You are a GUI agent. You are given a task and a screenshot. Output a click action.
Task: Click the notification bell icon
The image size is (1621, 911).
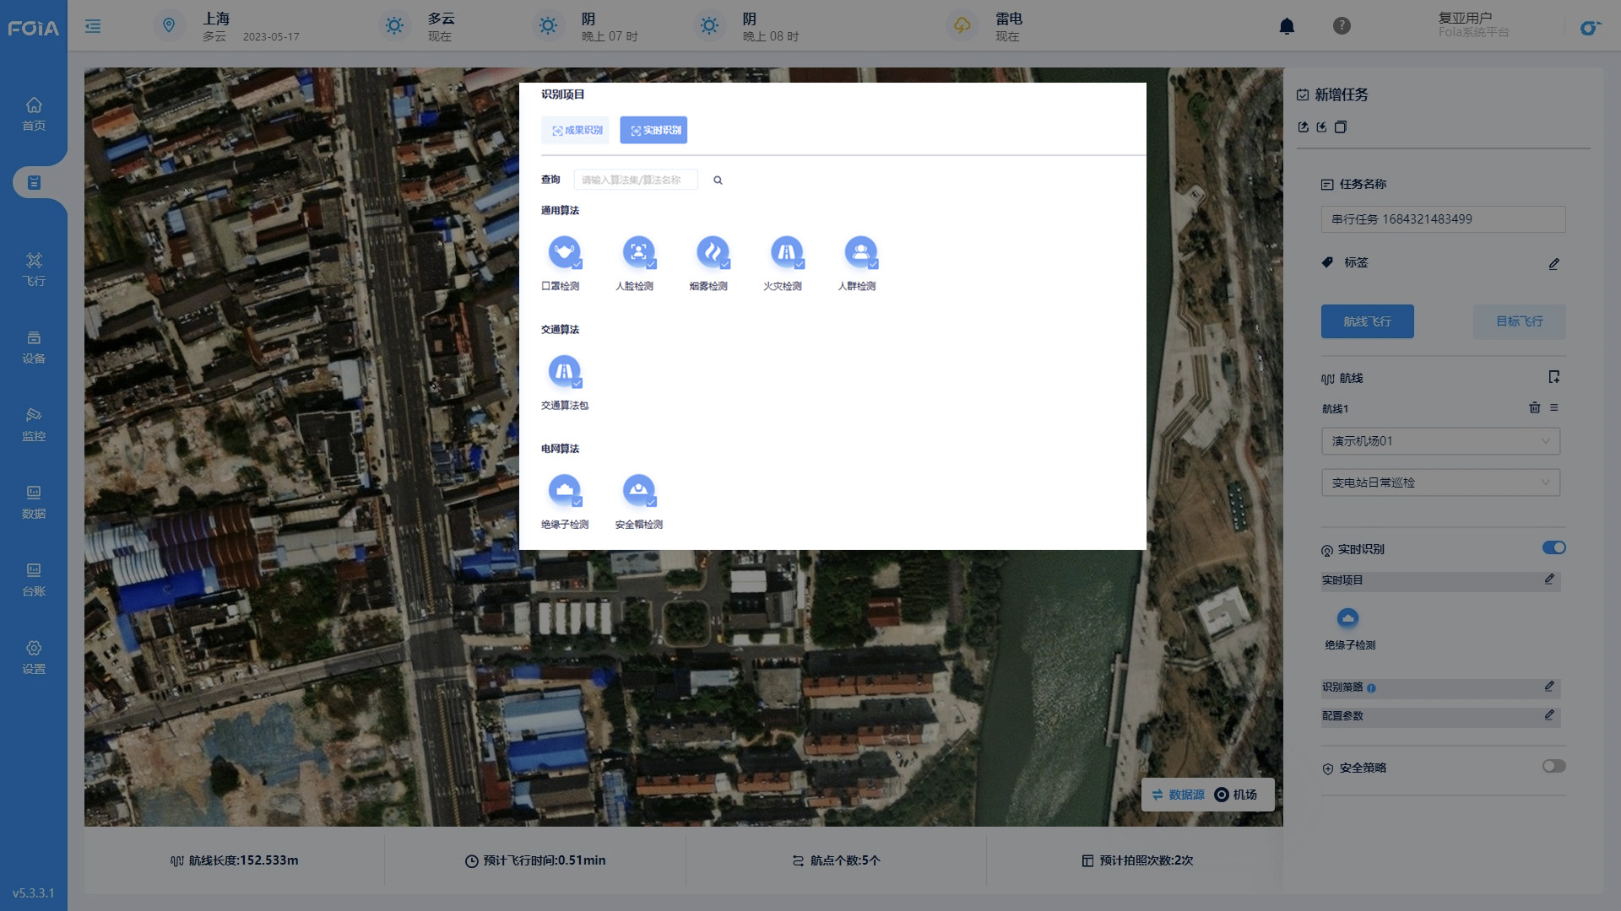pyautogui.click(x=1287, y=26)
